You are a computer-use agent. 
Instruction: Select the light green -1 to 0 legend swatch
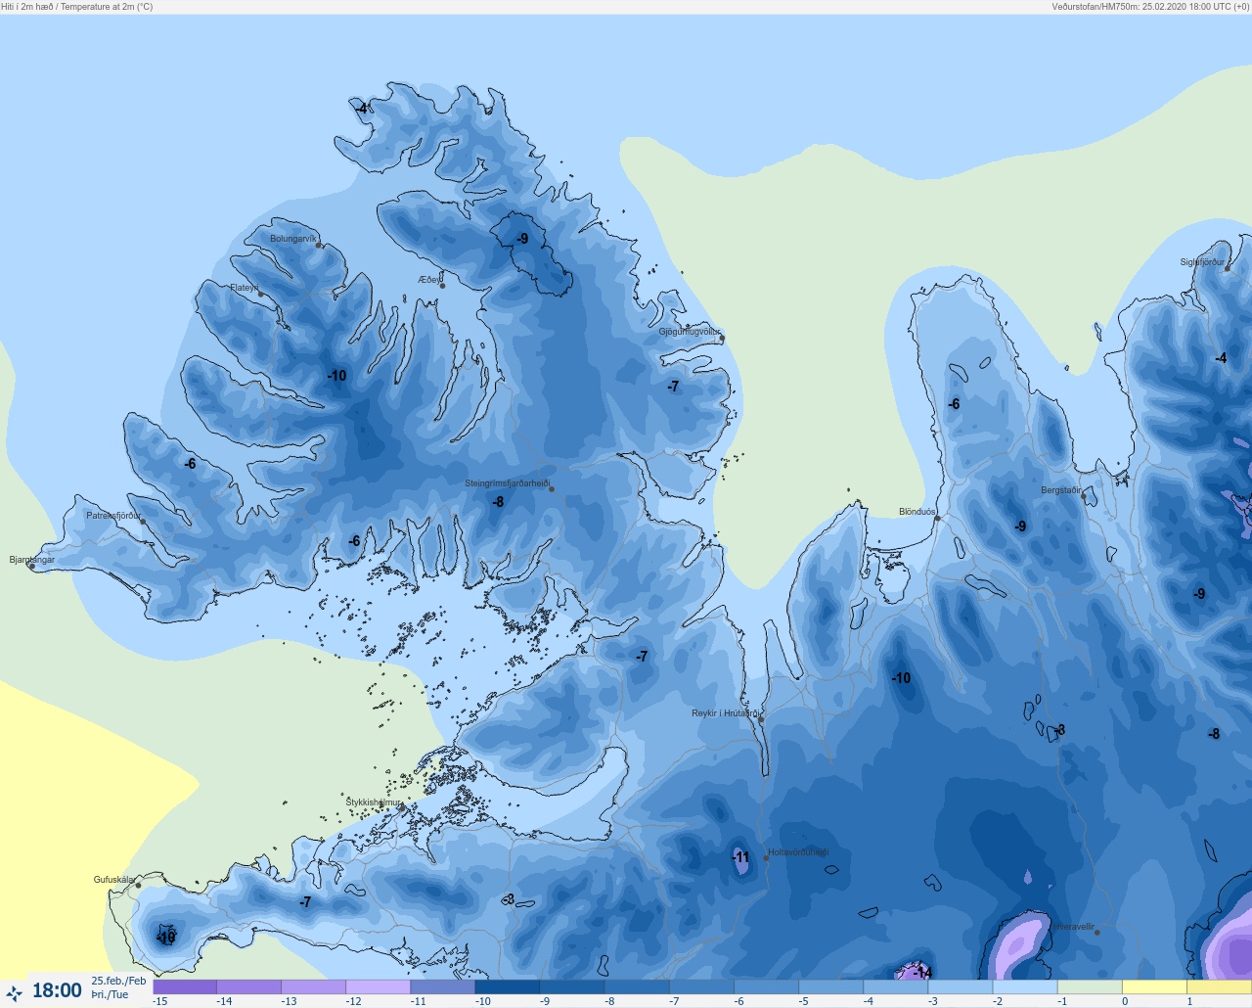(x=1090, y=987)
